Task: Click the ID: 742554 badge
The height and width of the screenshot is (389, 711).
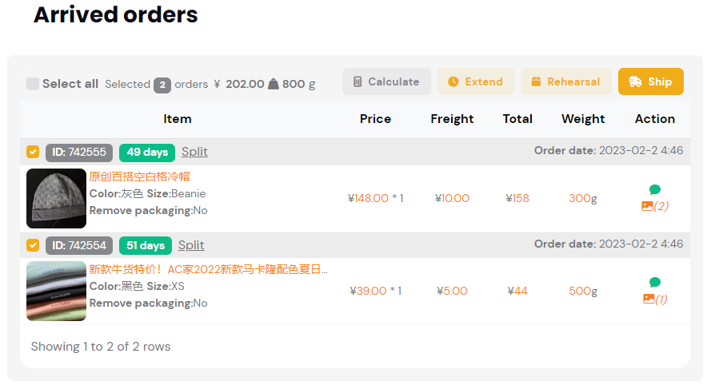Action: point(79,245)
